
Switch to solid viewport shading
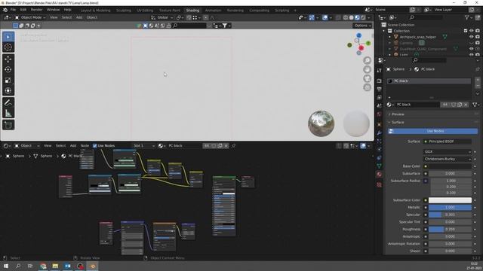(x=352, y=17)
